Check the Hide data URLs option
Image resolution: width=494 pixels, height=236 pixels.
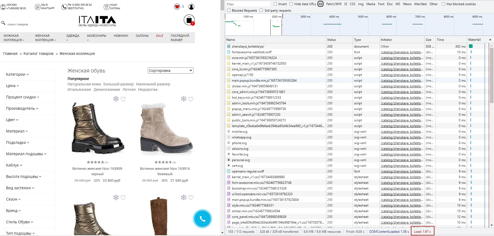pos(291,4)
